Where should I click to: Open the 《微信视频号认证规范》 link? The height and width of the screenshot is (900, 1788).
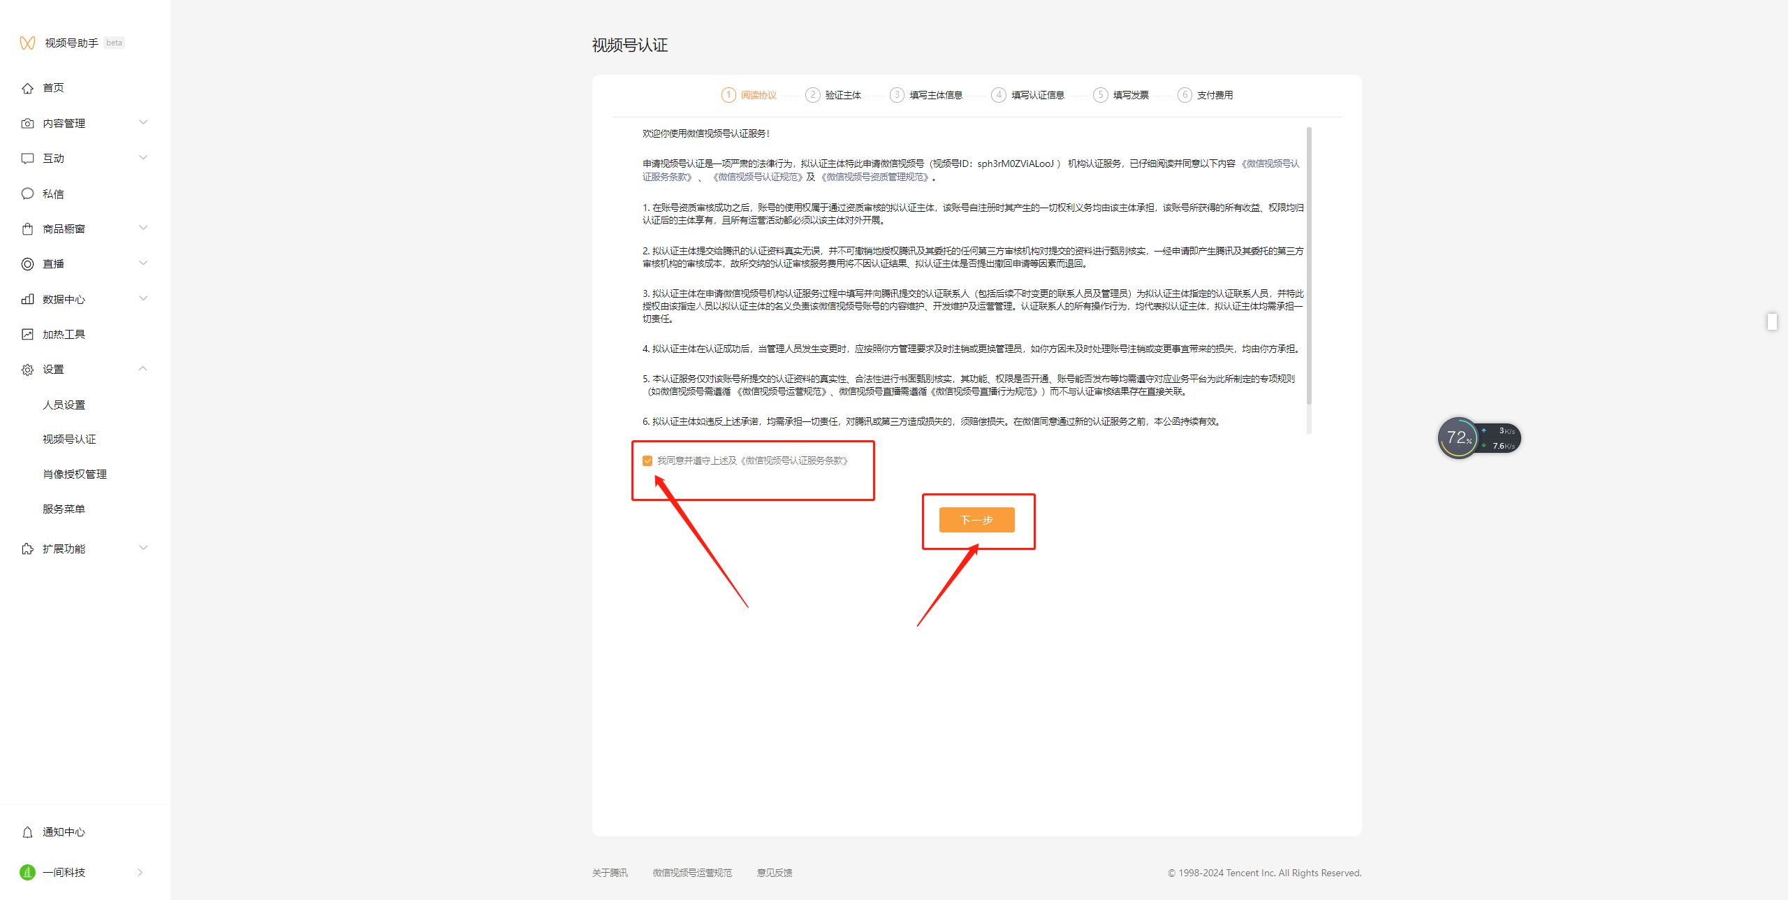click(757, 177)
